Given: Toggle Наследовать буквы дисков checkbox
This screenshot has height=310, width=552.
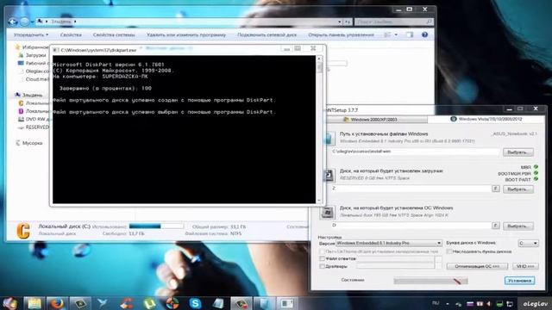Looking at the screenshot, I should point(449,251).
